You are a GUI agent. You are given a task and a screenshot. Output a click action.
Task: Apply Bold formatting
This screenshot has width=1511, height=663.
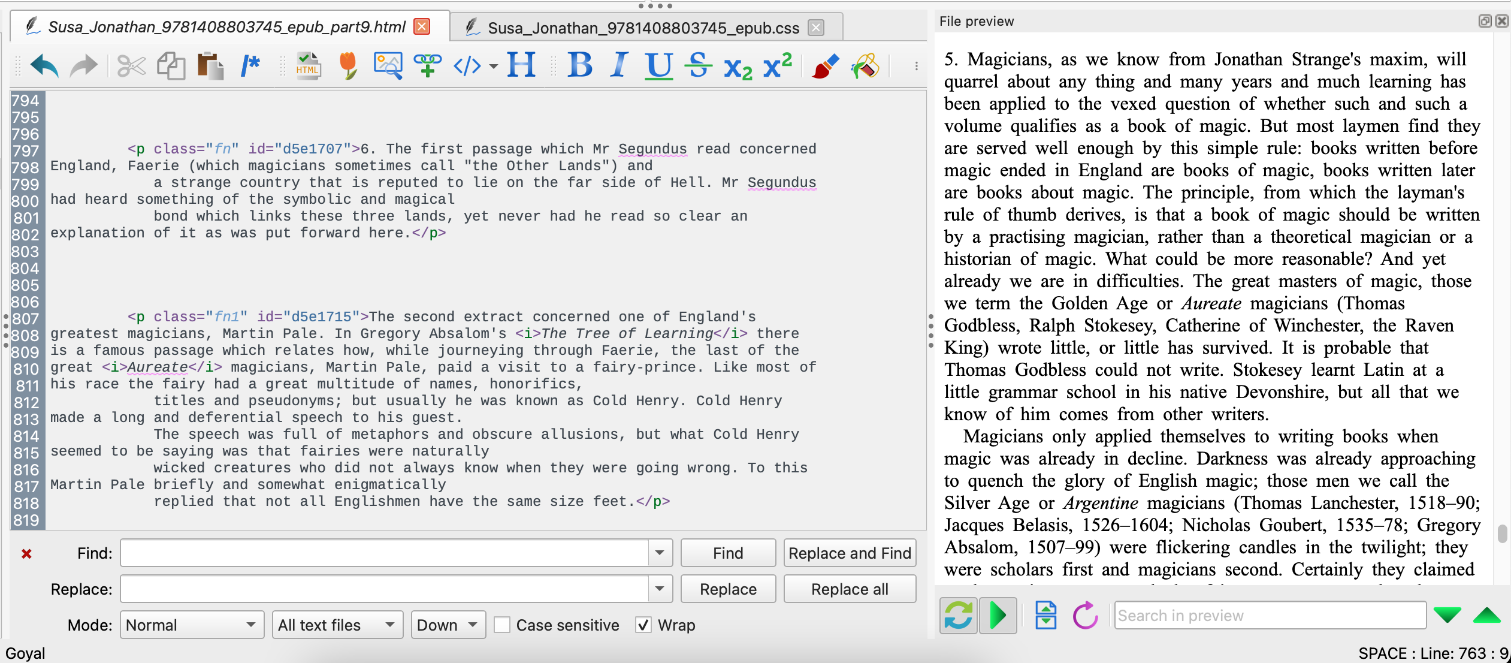tap(580, 65)
